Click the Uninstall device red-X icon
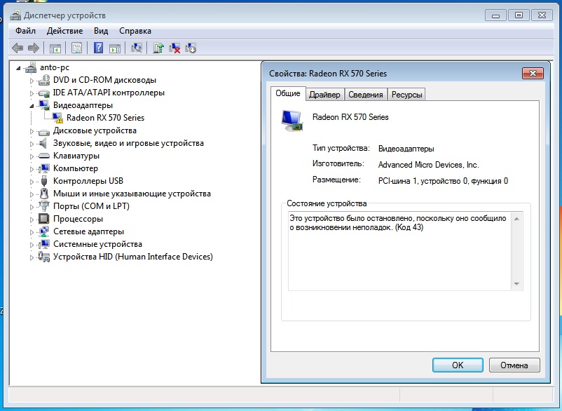 (x=174, y=48)
